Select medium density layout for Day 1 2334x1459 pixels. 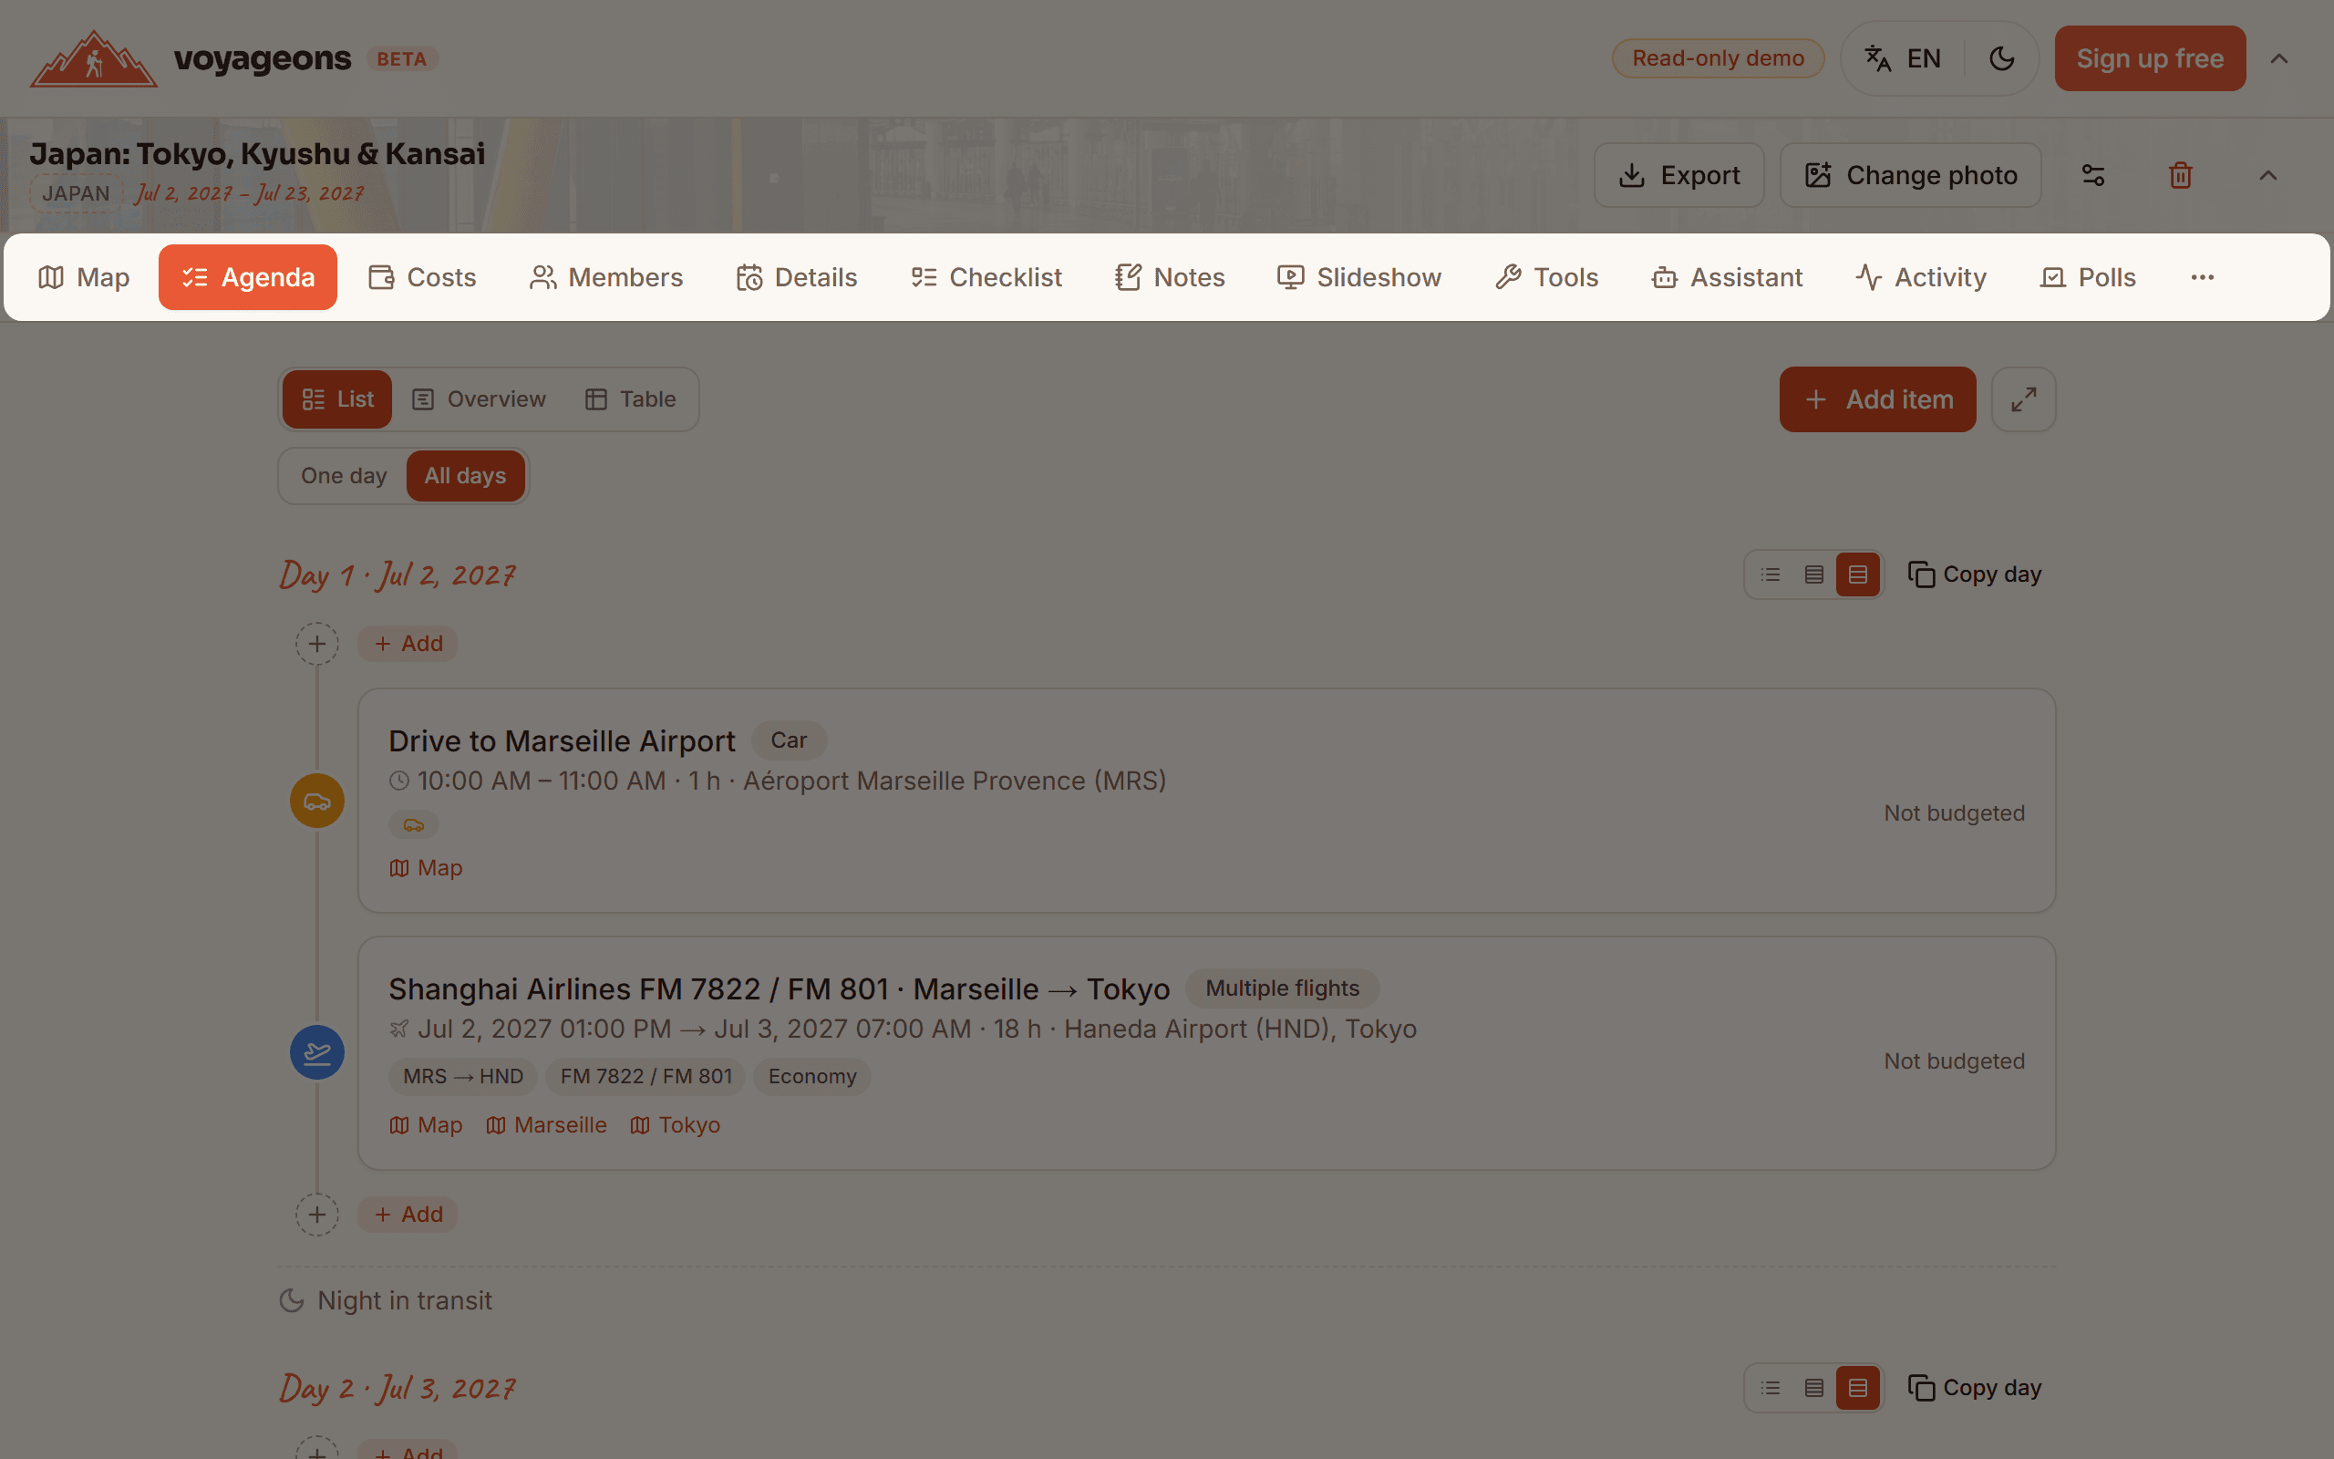1813,575
